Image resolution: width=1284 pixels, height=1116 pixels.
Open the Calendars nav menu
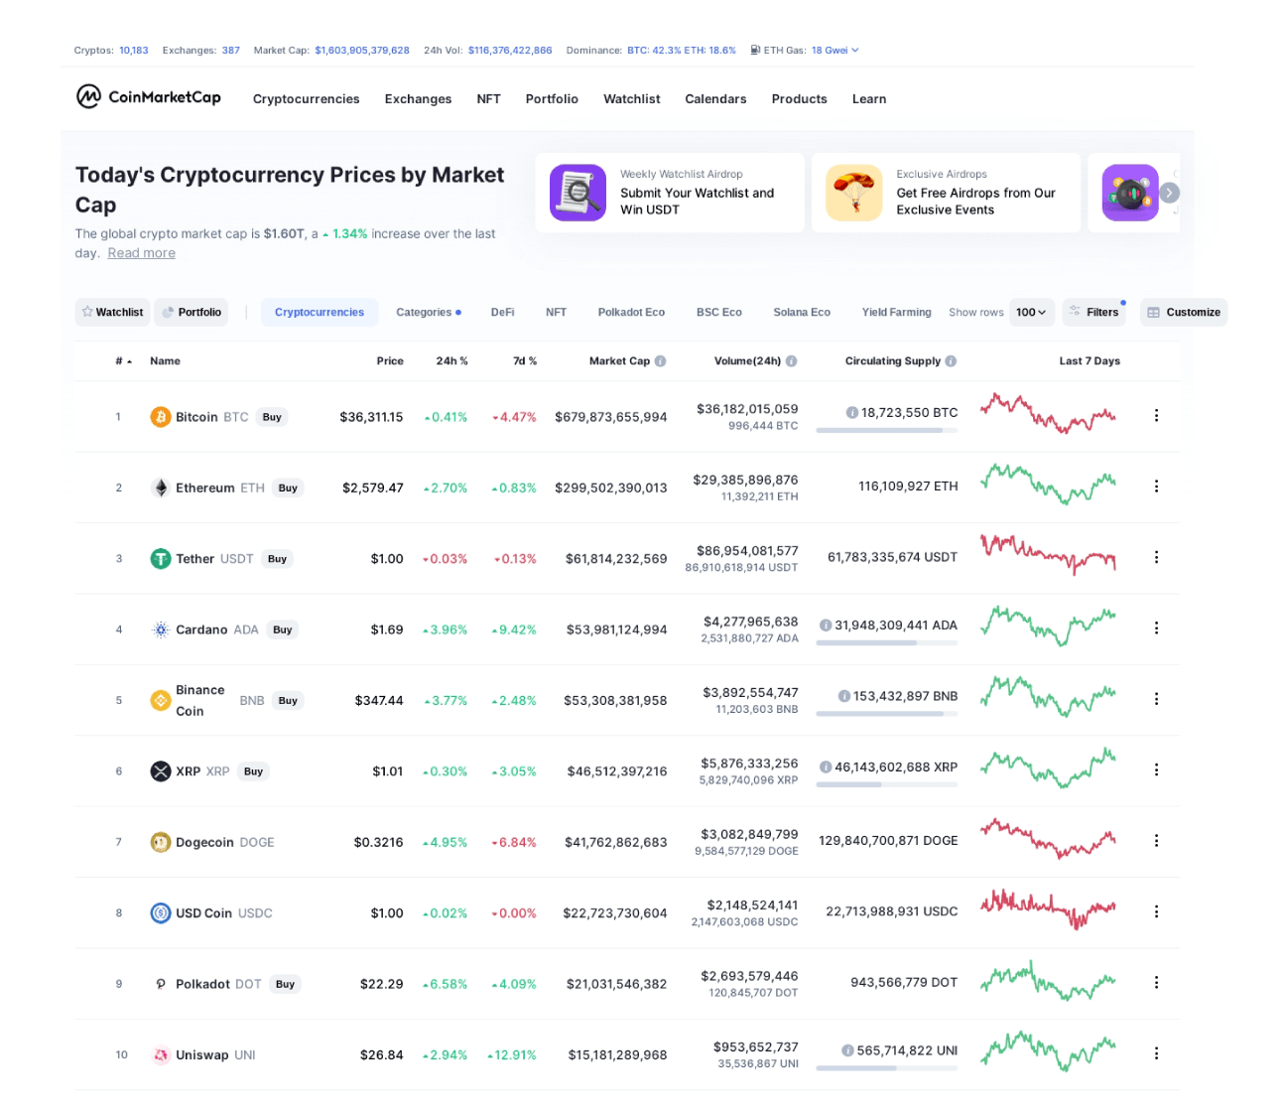coord(715,99)
